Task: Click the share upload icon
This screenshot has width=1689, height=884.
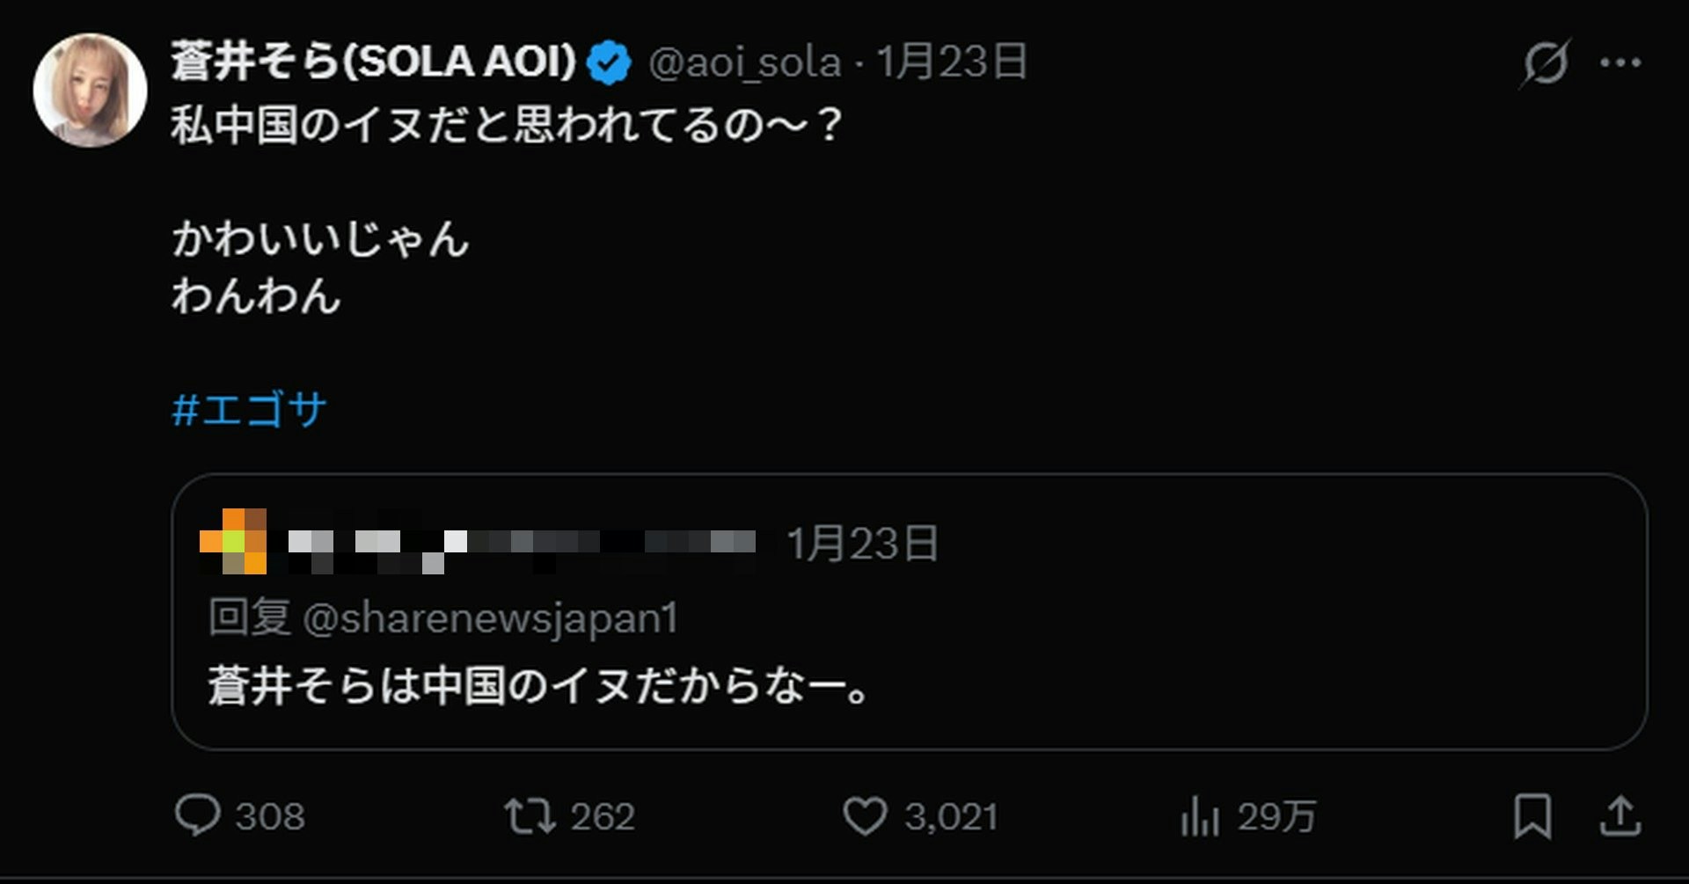Action: [x=1620, y=815]
